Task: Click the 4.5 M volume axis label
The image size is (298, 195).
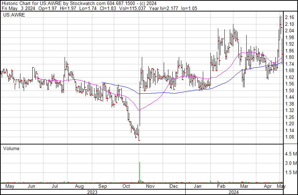Action: (x=290, y=154)
